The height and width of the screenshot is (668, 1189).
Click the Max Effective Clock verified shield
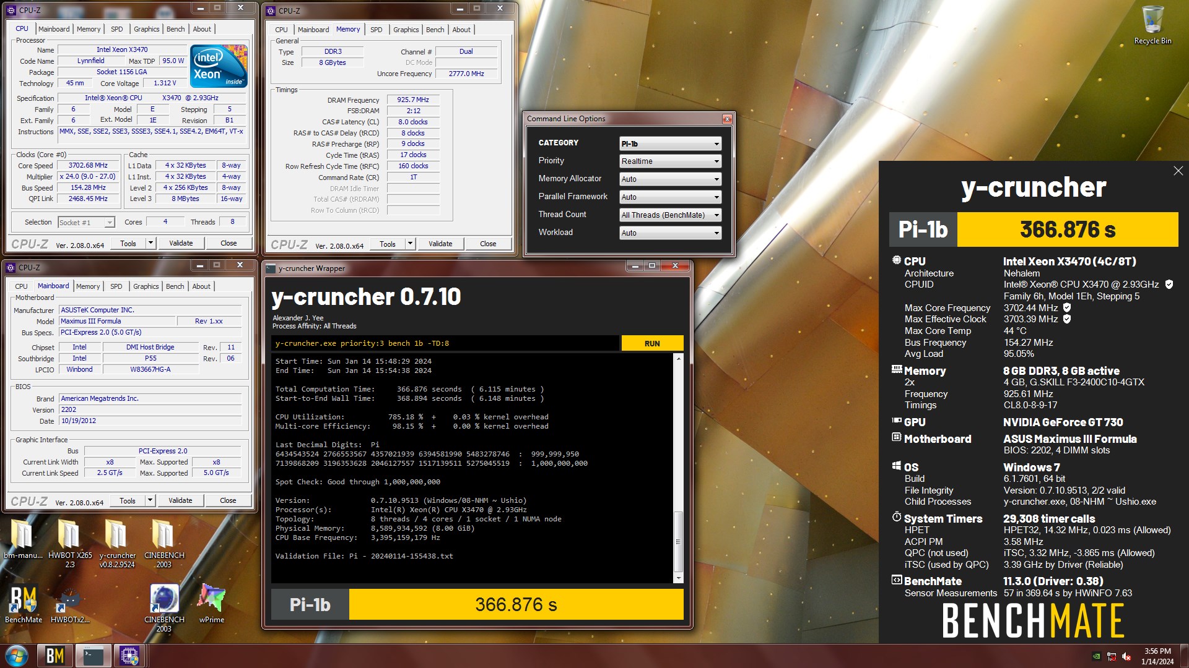(1067, 319)
